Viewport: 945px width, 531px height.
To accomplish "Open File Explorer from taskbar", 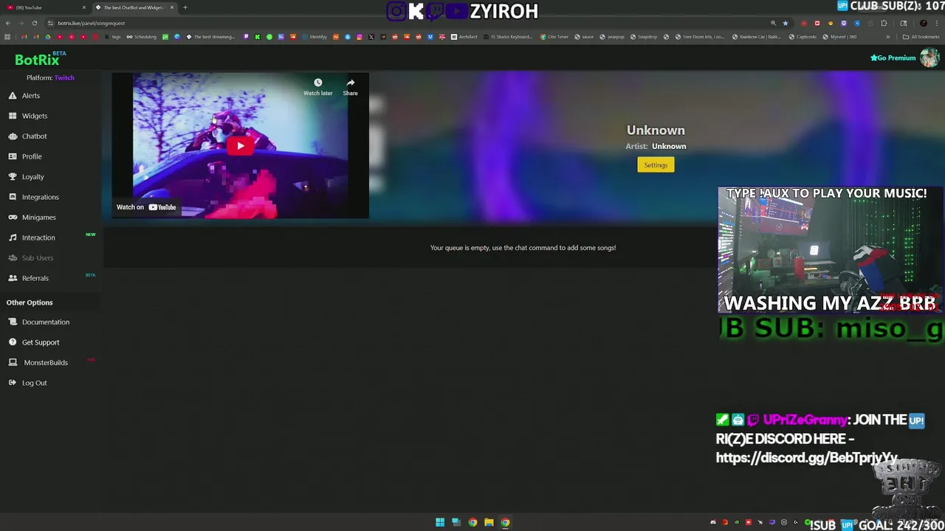I will point(489,522).
